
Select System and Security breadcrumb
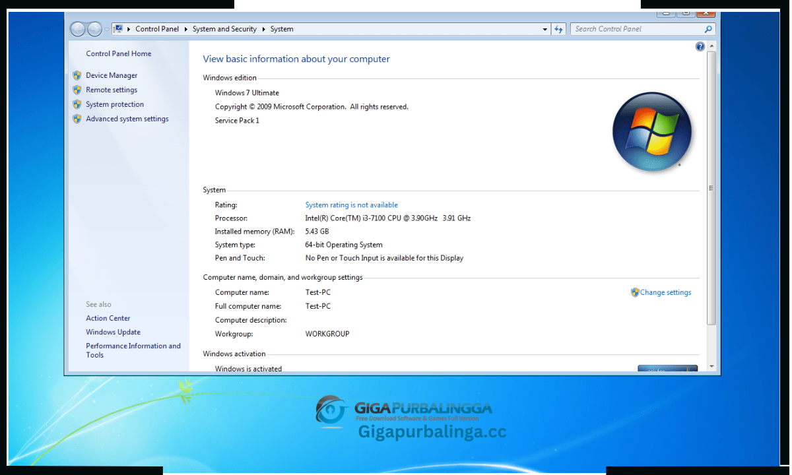tap(224, 29)
